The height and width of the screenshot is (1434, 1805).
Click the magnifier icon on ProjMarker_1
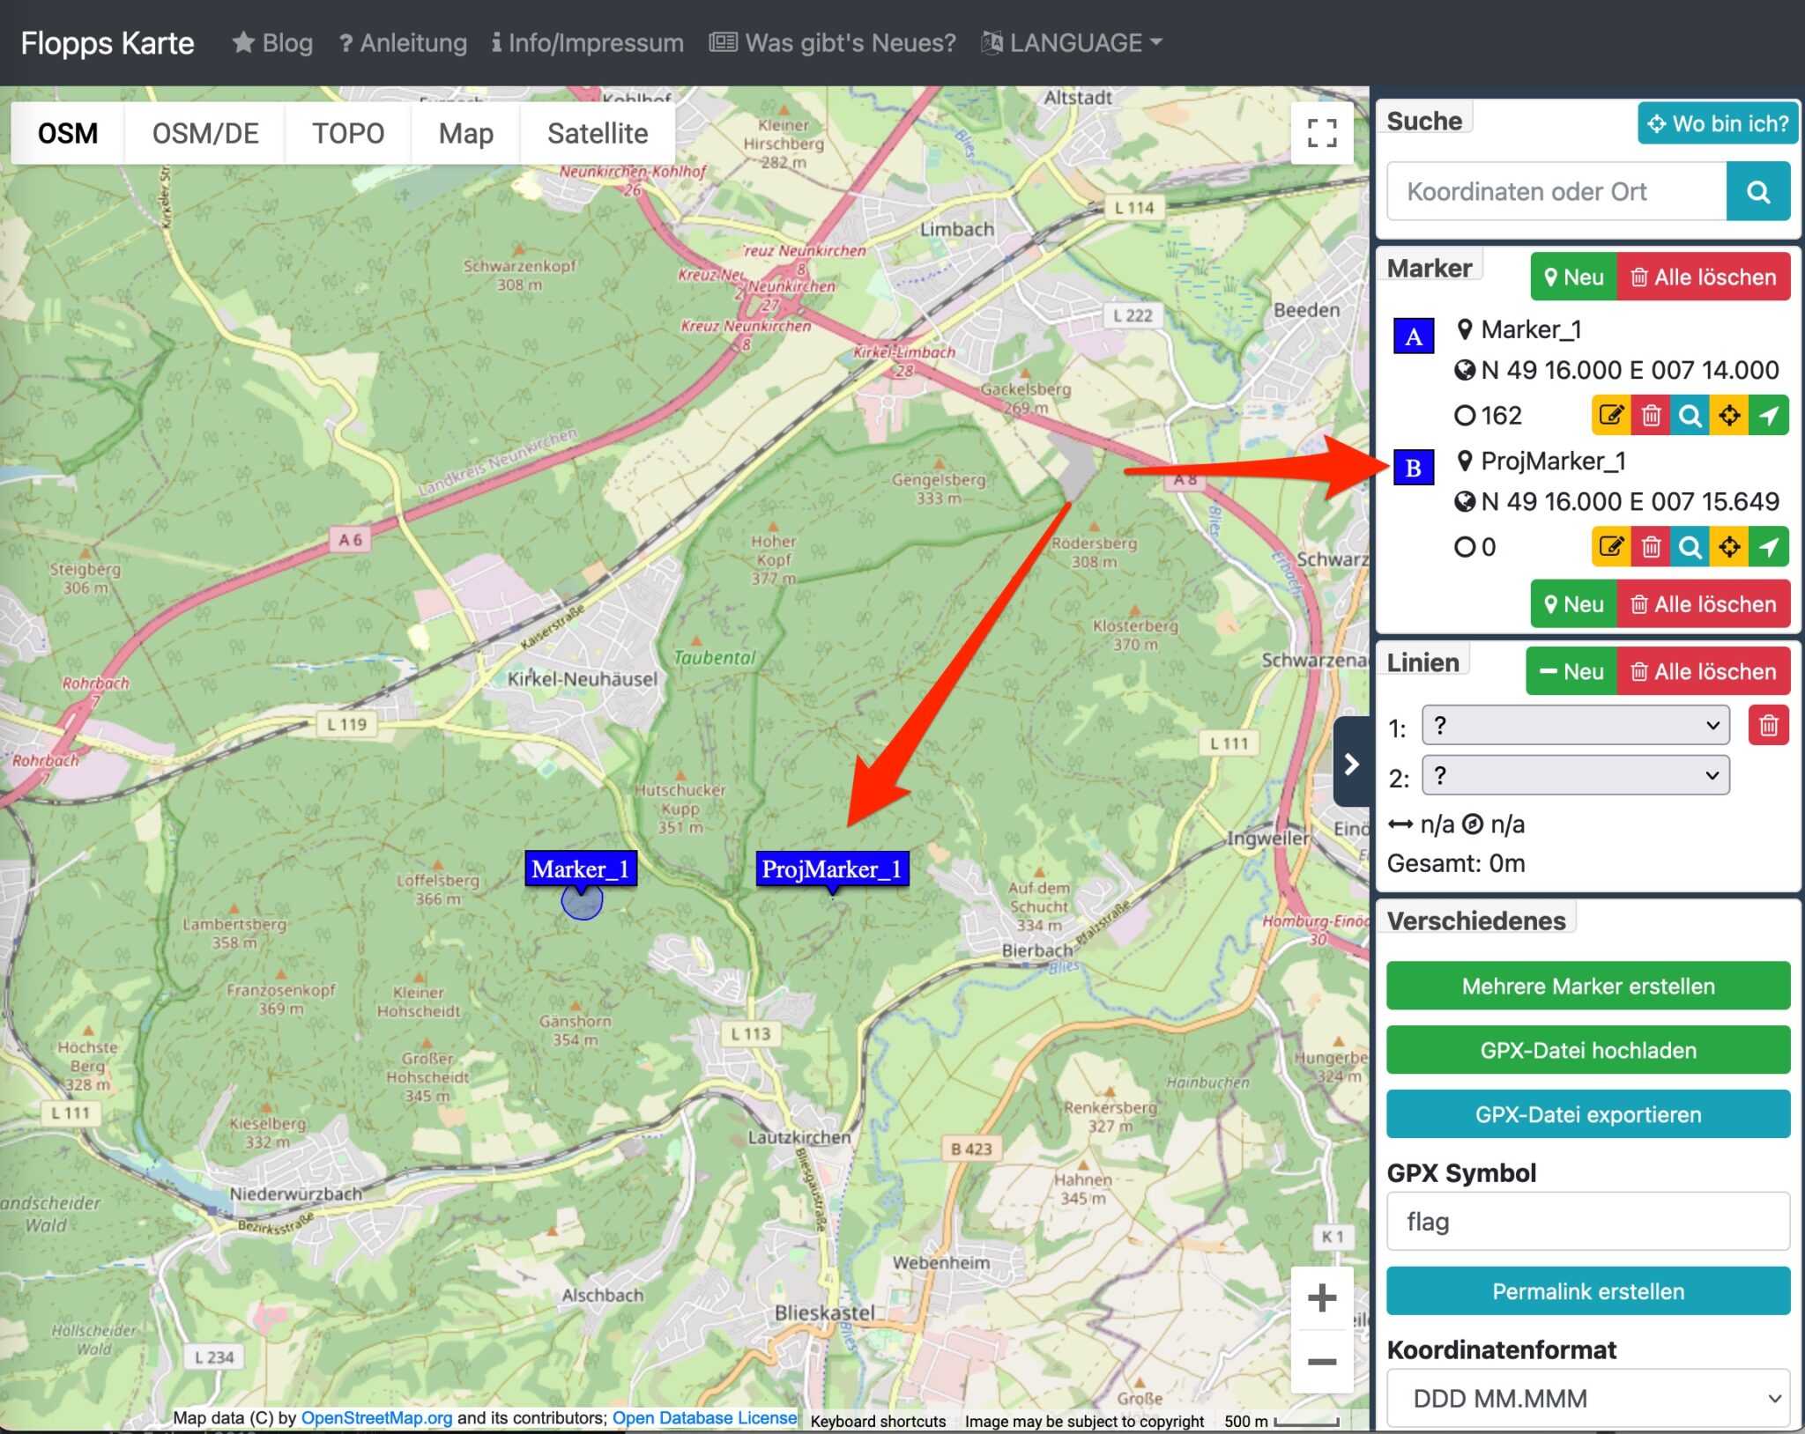point(1690,547)
